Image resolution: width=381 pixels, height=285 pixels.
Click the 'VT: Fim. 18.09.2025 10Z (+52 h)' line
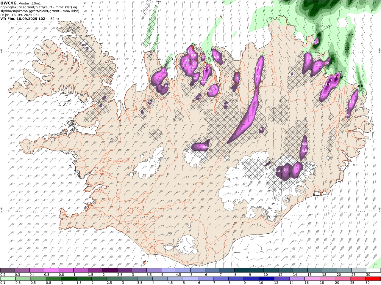pos(29,19)
